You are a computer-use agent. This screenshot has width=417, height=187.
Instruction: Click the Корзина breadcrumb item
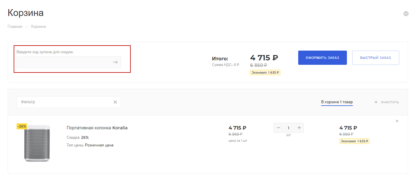[x=38, y=27]
